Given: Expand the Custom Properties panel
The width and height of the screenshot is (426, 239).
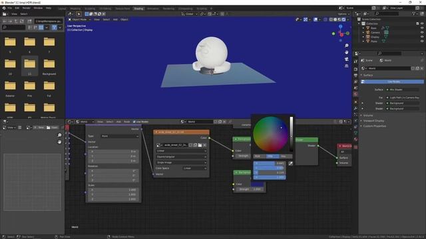Looking at the screenshot, I should pos(374,126).
